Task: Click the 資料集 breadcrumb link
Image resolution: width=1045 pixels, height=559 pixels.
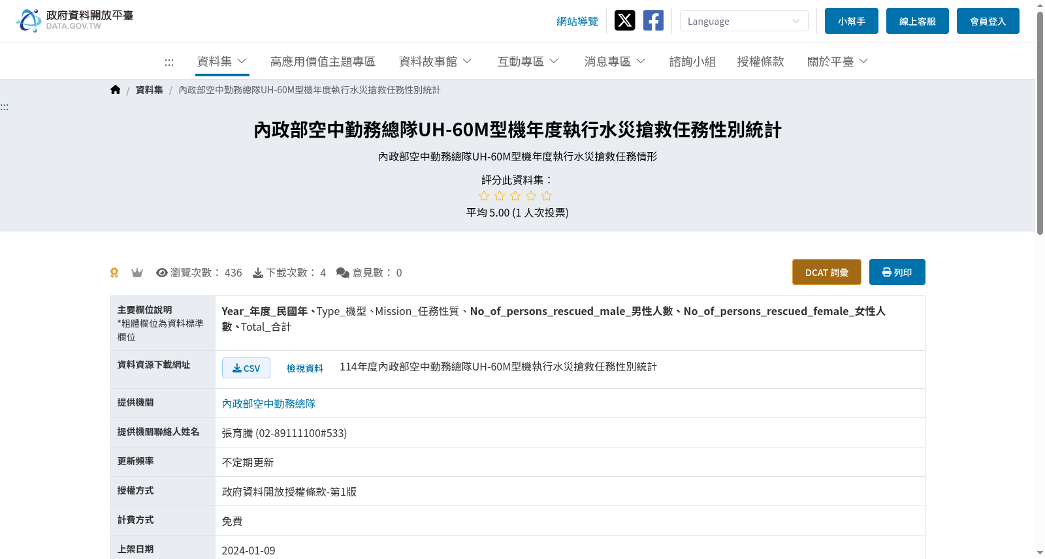Action: tap(150, 90)
